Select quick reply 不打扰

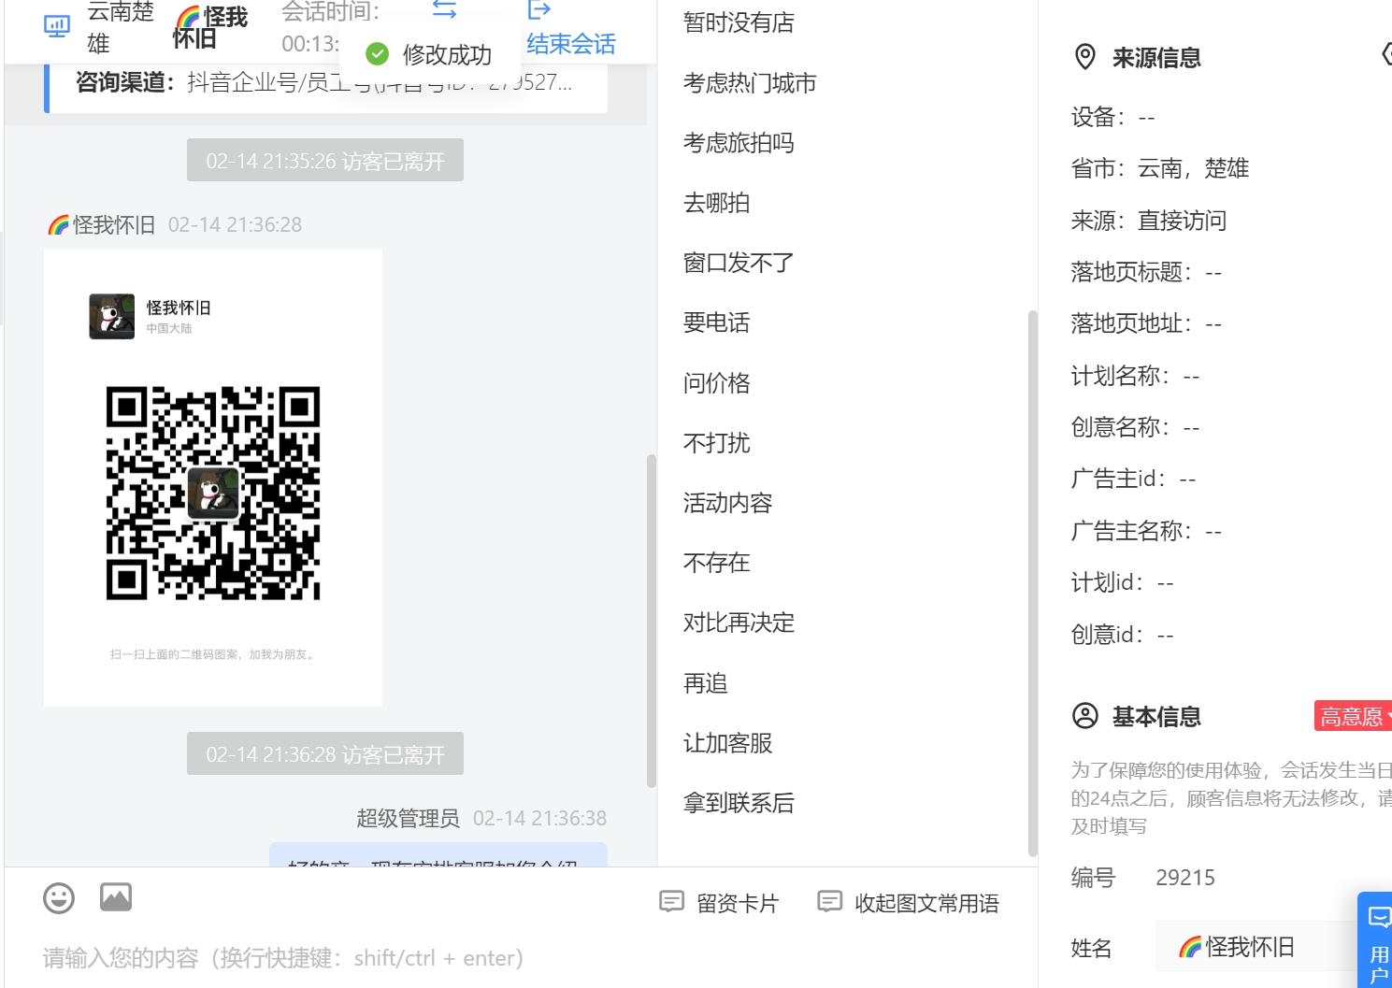(716, 443)
